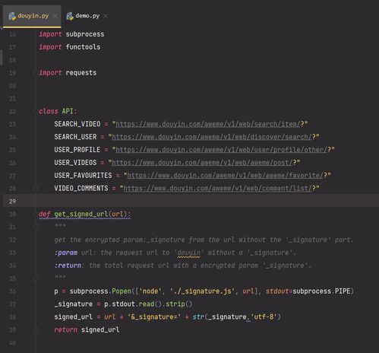Collapse the docstring fold marker on line 31
Viewport: 379px width, 353px height.
36,227
